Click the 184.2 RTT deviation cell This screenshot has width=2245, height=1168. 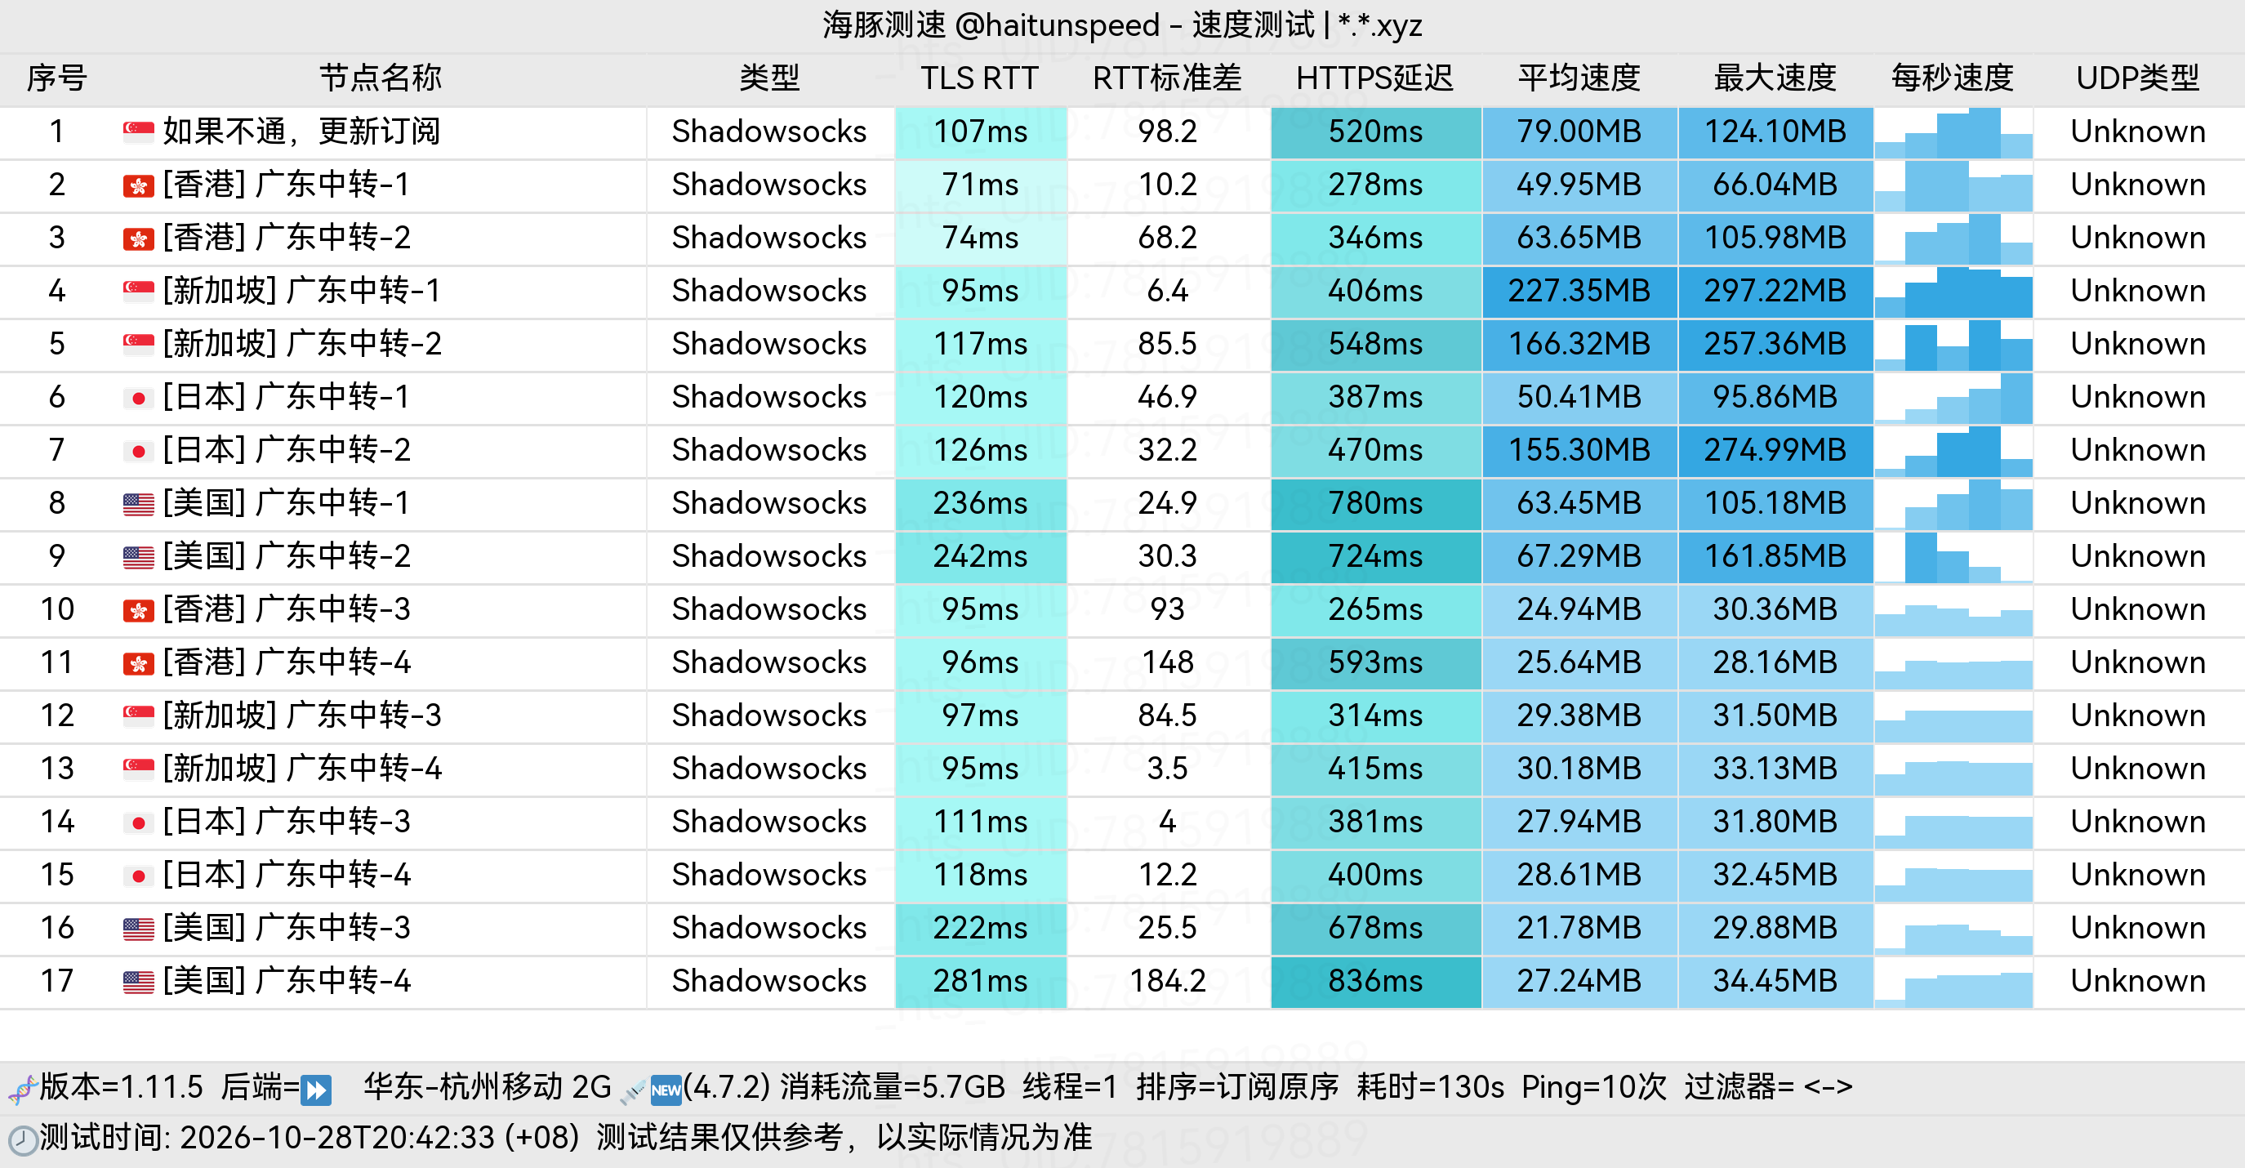1168,982
